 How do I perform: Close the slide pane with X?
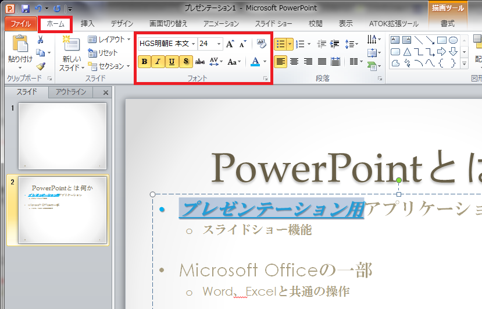[106, 93]
